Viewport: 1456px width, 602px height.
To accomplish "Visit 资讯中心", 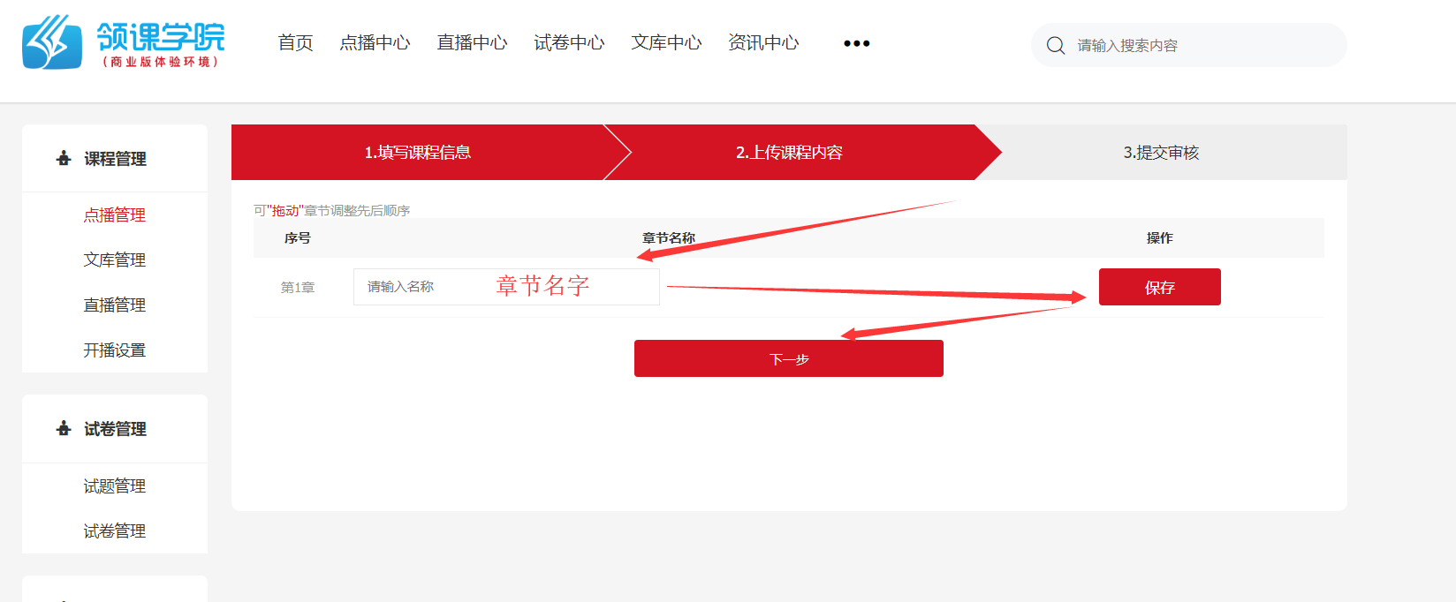I will tap(763, 42).
